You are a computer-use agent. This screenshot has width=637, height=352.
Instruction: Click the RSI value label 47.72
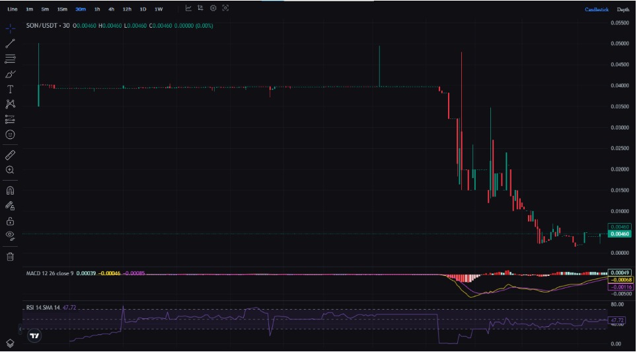(617, 320)
